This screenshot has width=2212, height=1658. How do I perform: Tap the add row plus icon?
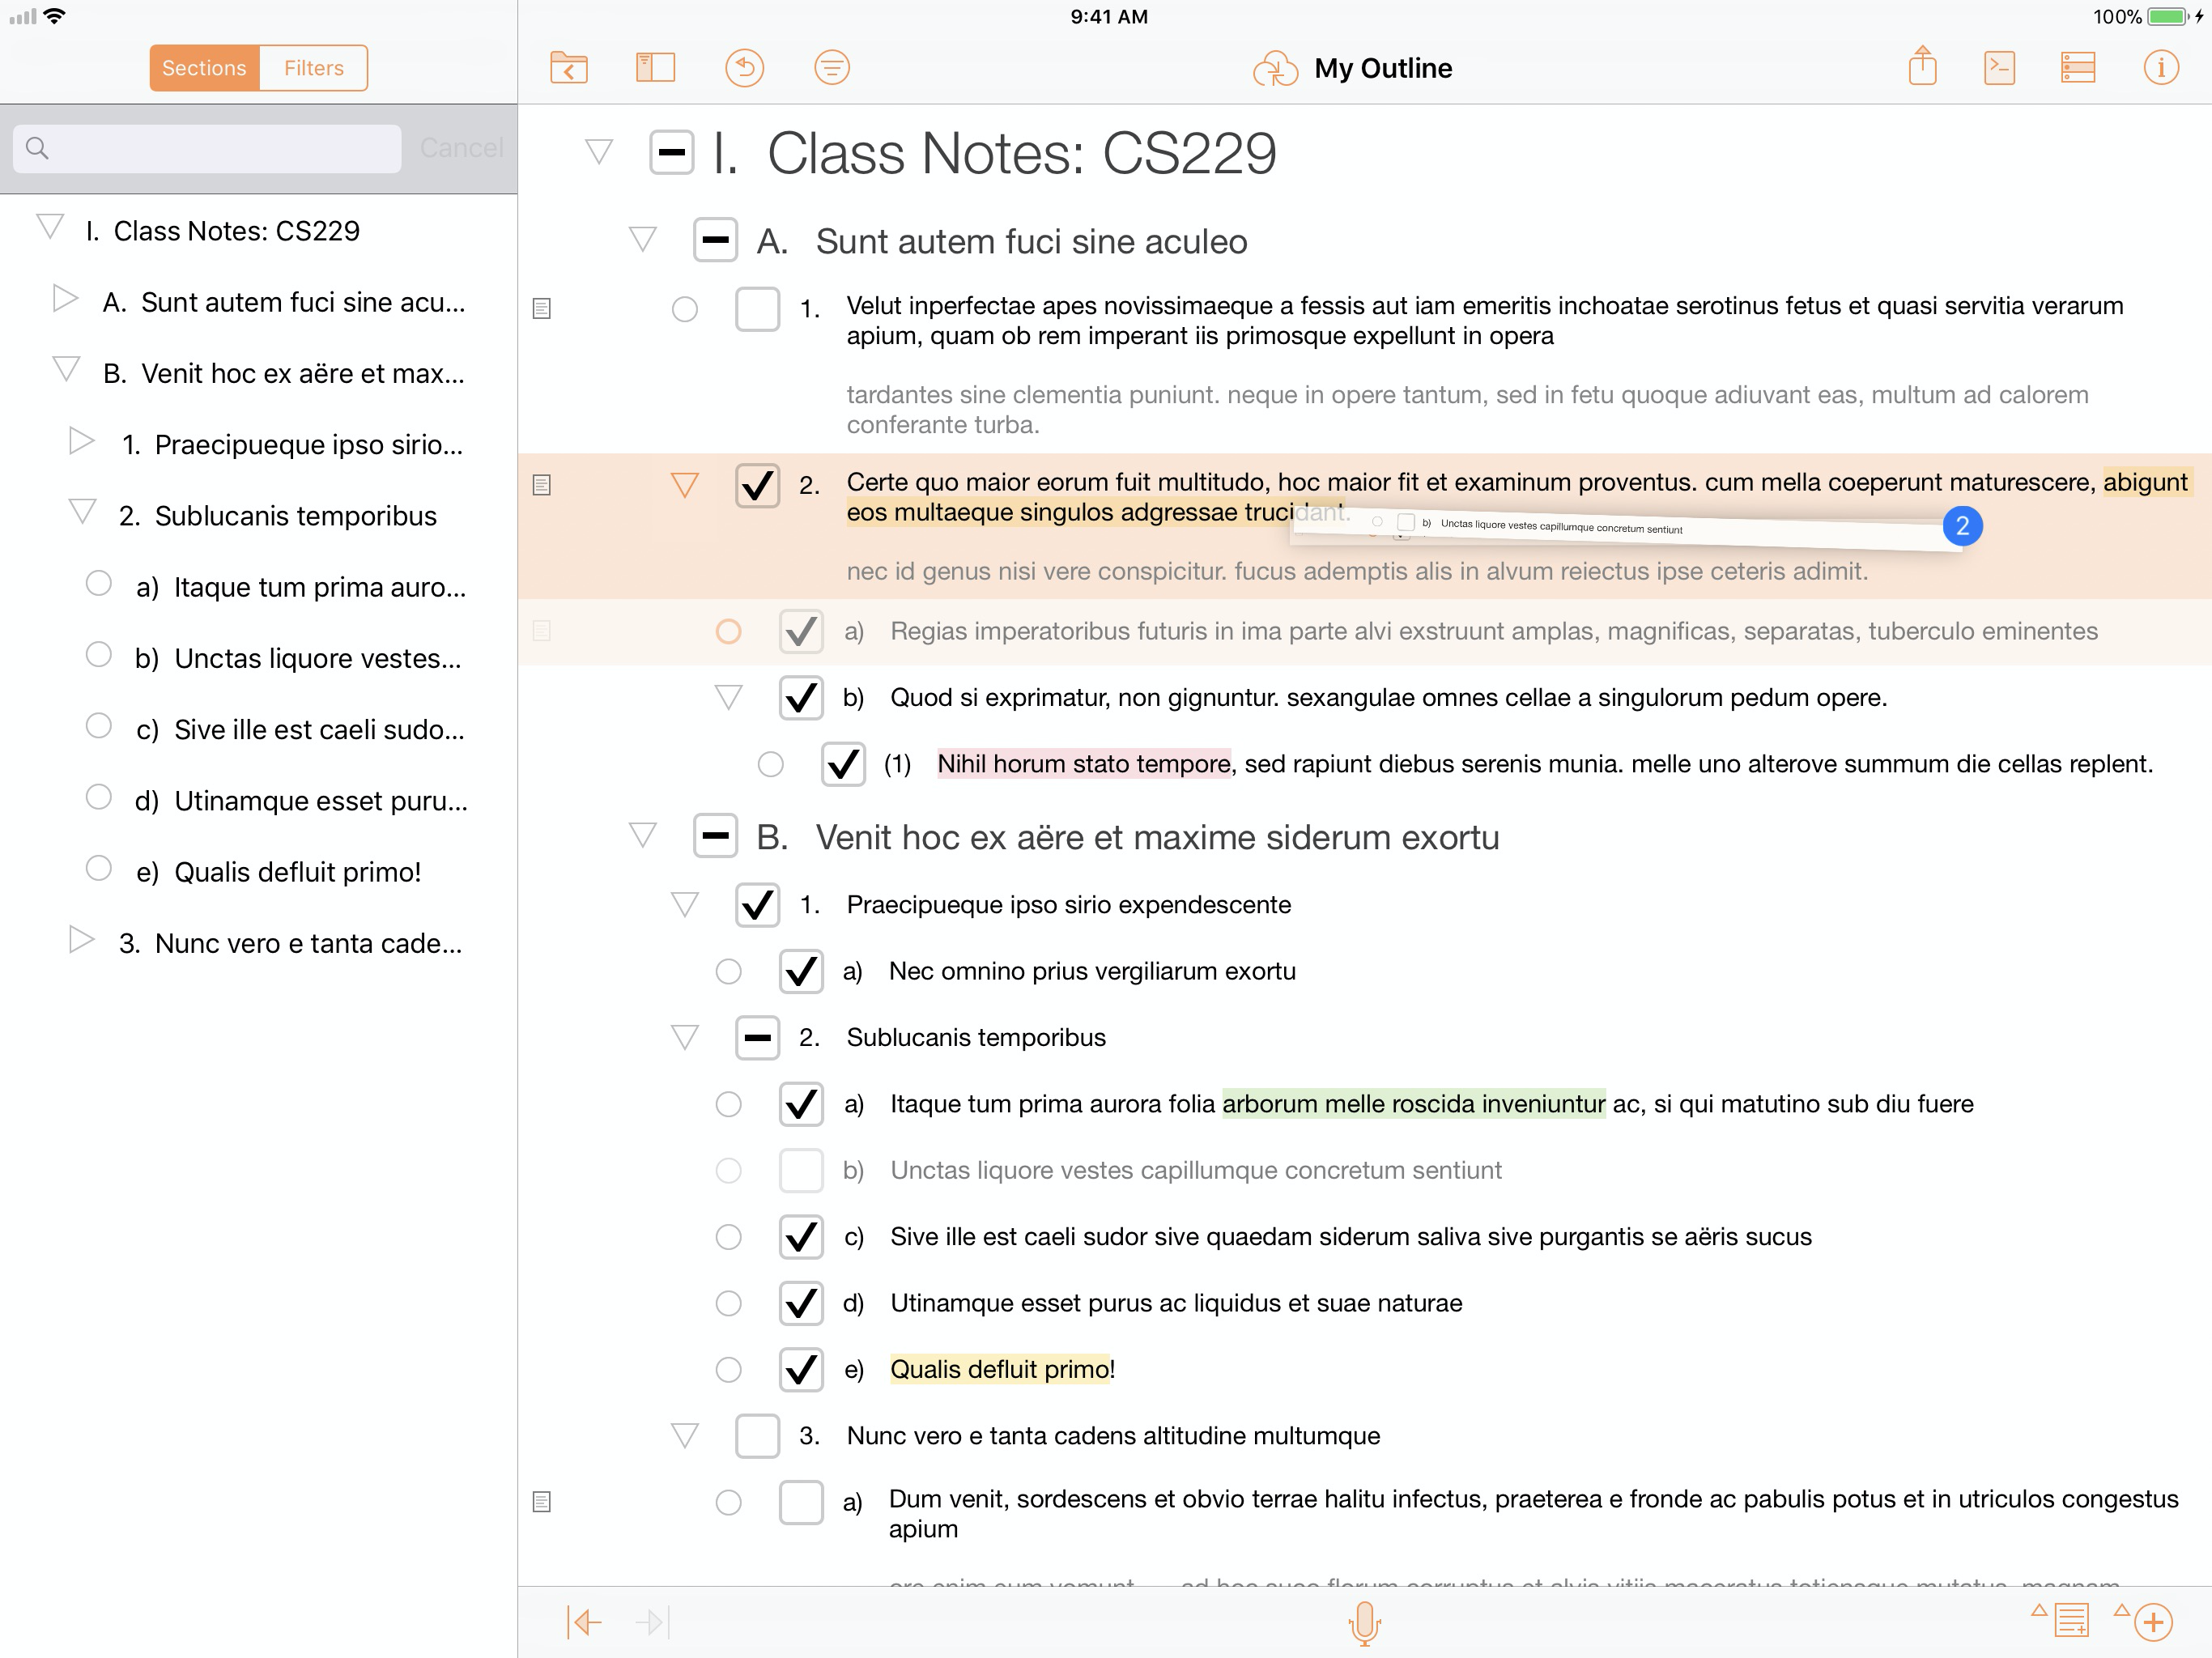click(2152, 1621)
